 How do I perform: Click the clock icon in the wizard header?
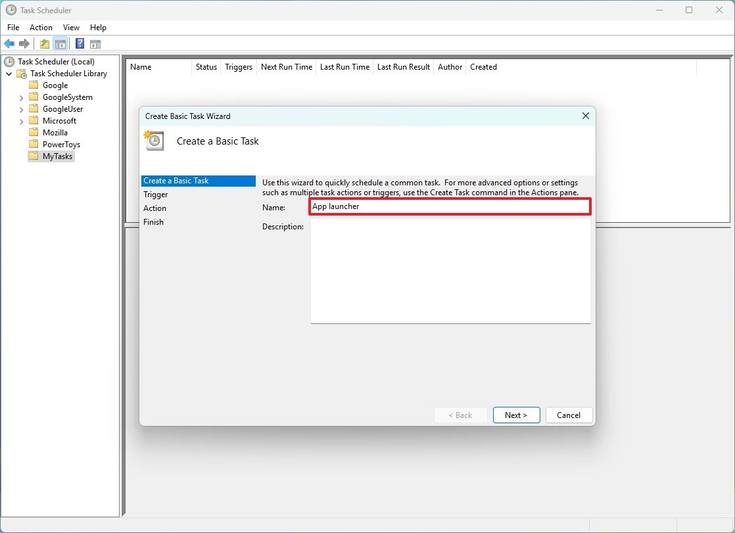pyautogui.click(x=153, y=140)
